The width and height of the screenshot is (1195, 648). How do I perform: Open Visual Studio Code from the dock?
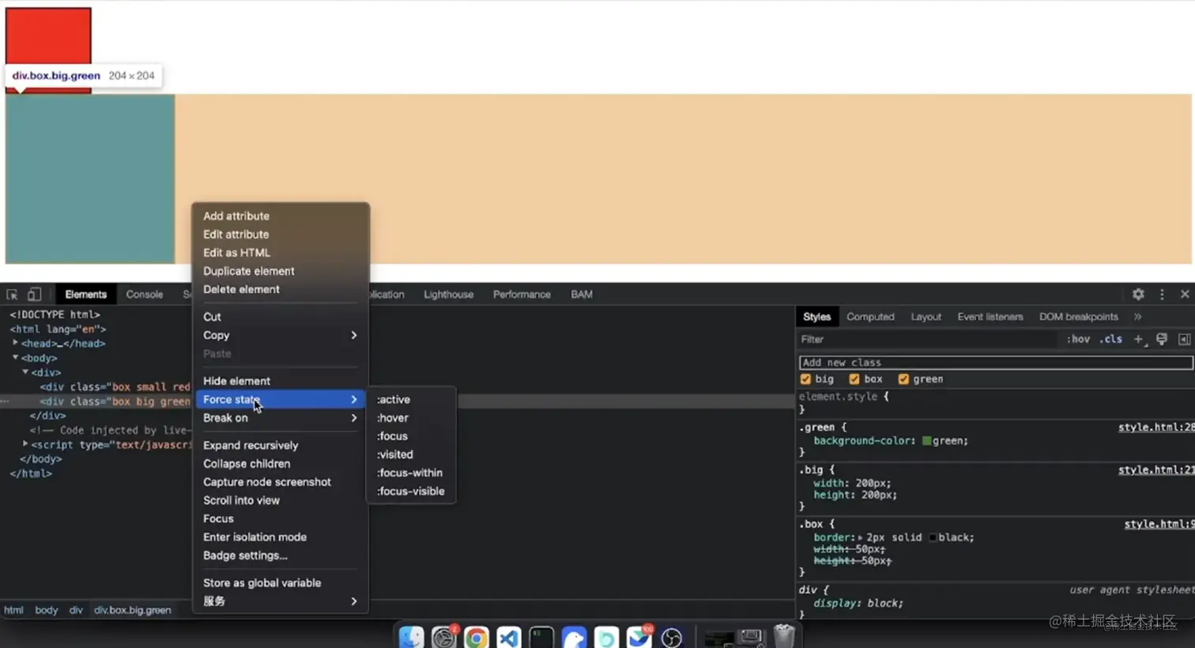[509, 636]
